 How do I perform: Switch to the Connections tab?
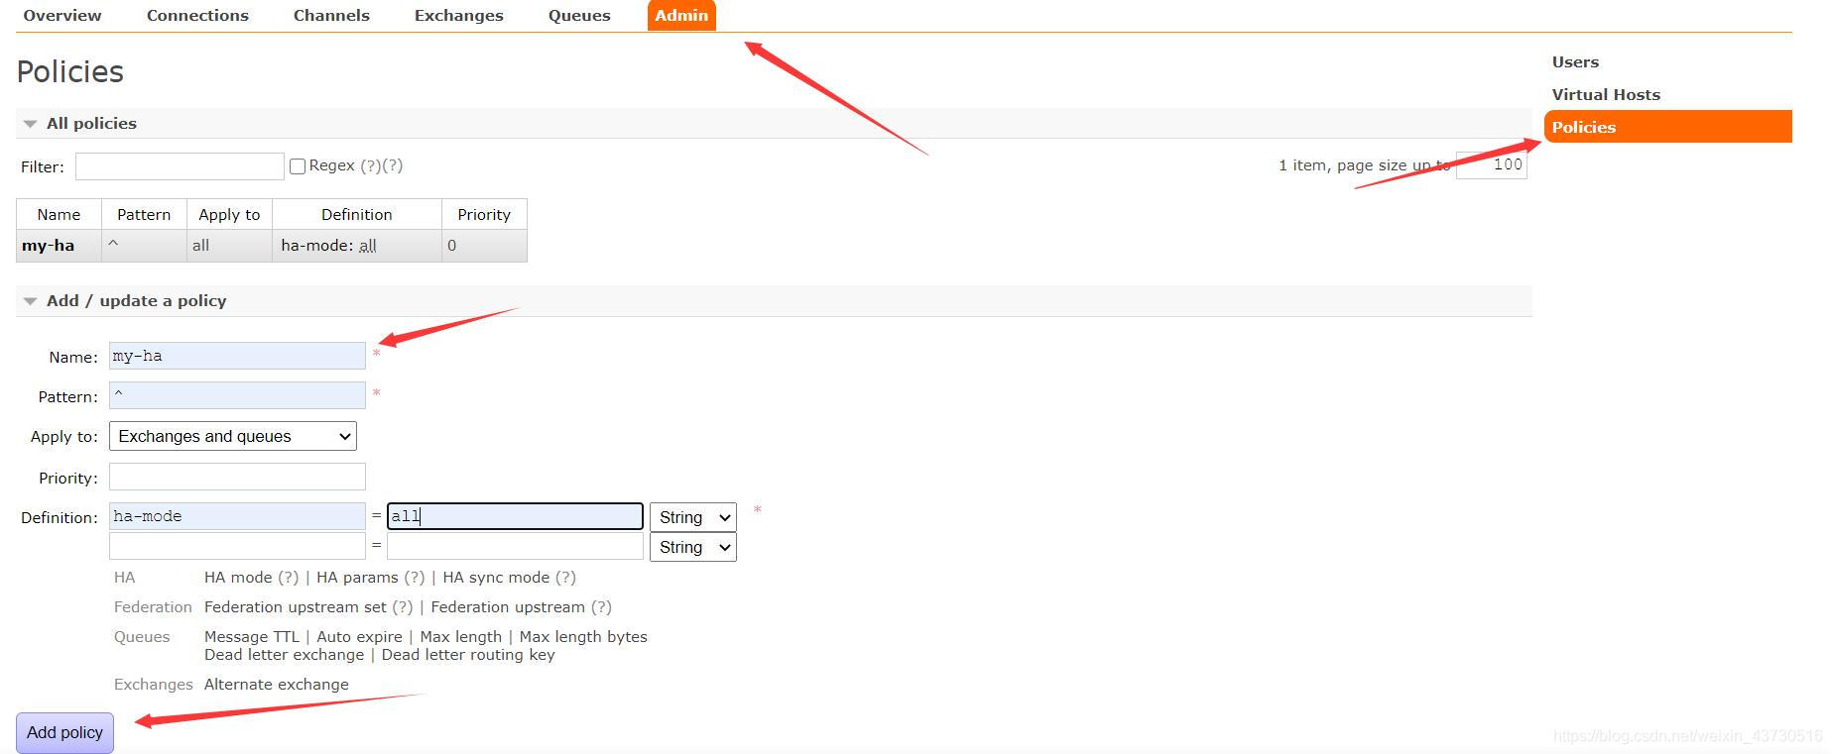[x=197, y=16]
